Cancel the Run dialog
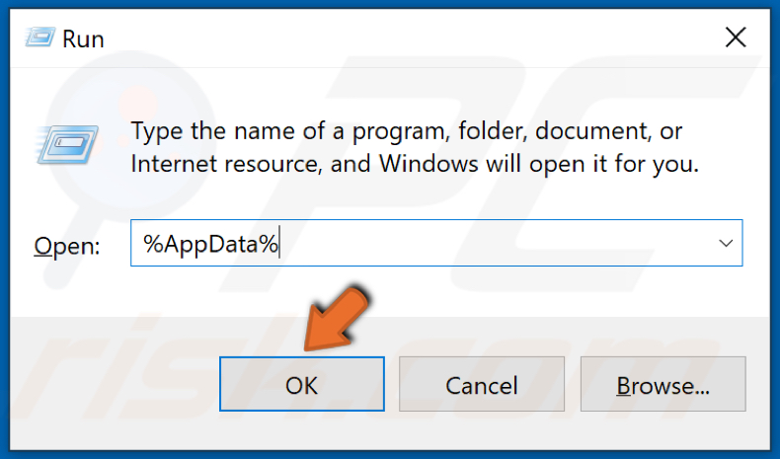 (482, 384)
